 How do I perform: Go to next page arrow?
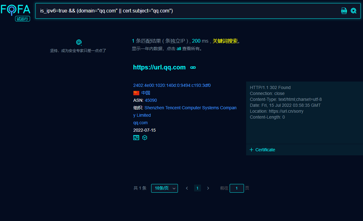208,188
